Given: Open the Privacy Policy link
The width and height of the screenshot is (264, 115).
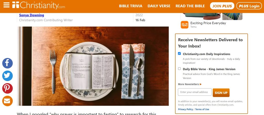Looking at the screenshot, I should [x=186, y=109].
